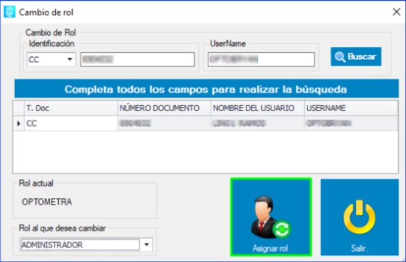Click the T. Doc column header
406x262 pixels.
click(71, 108)
